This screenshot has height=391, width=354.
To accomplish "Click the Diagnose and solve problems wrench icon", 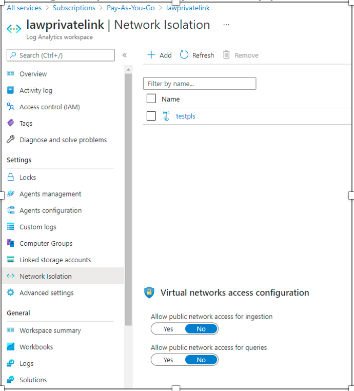I will (10, 140).
